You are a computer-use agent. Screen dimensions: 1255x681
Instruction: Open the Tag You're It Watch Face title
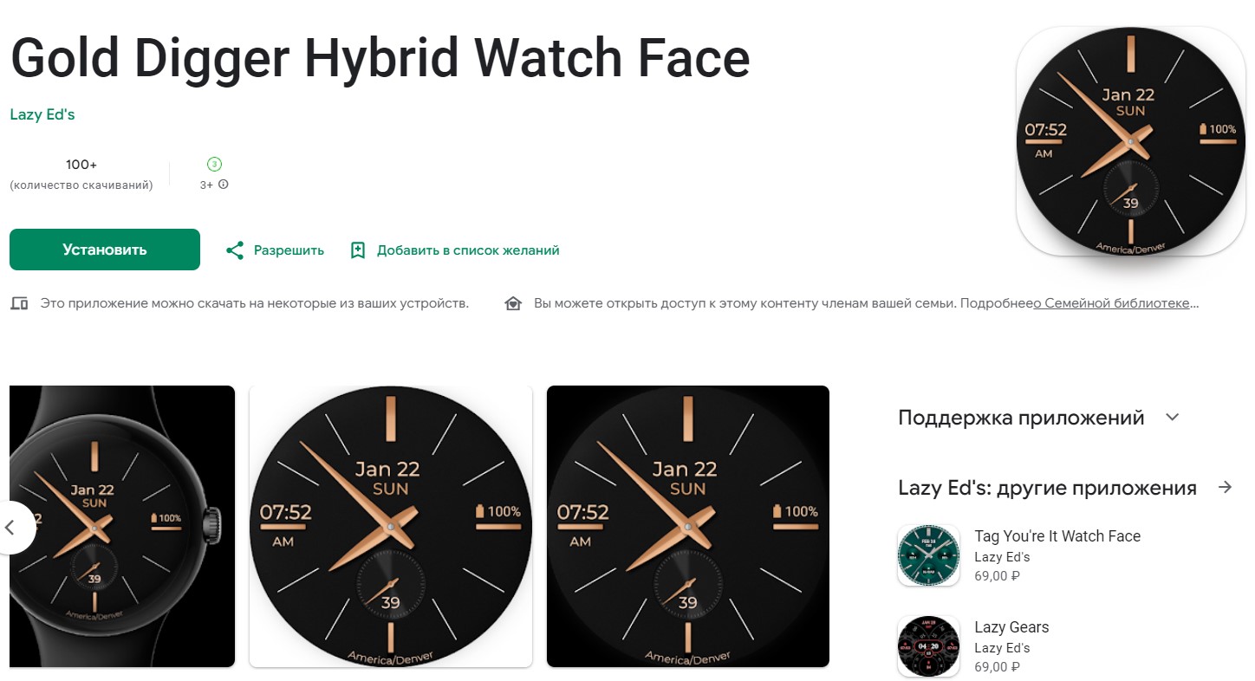coord(1057,536)
